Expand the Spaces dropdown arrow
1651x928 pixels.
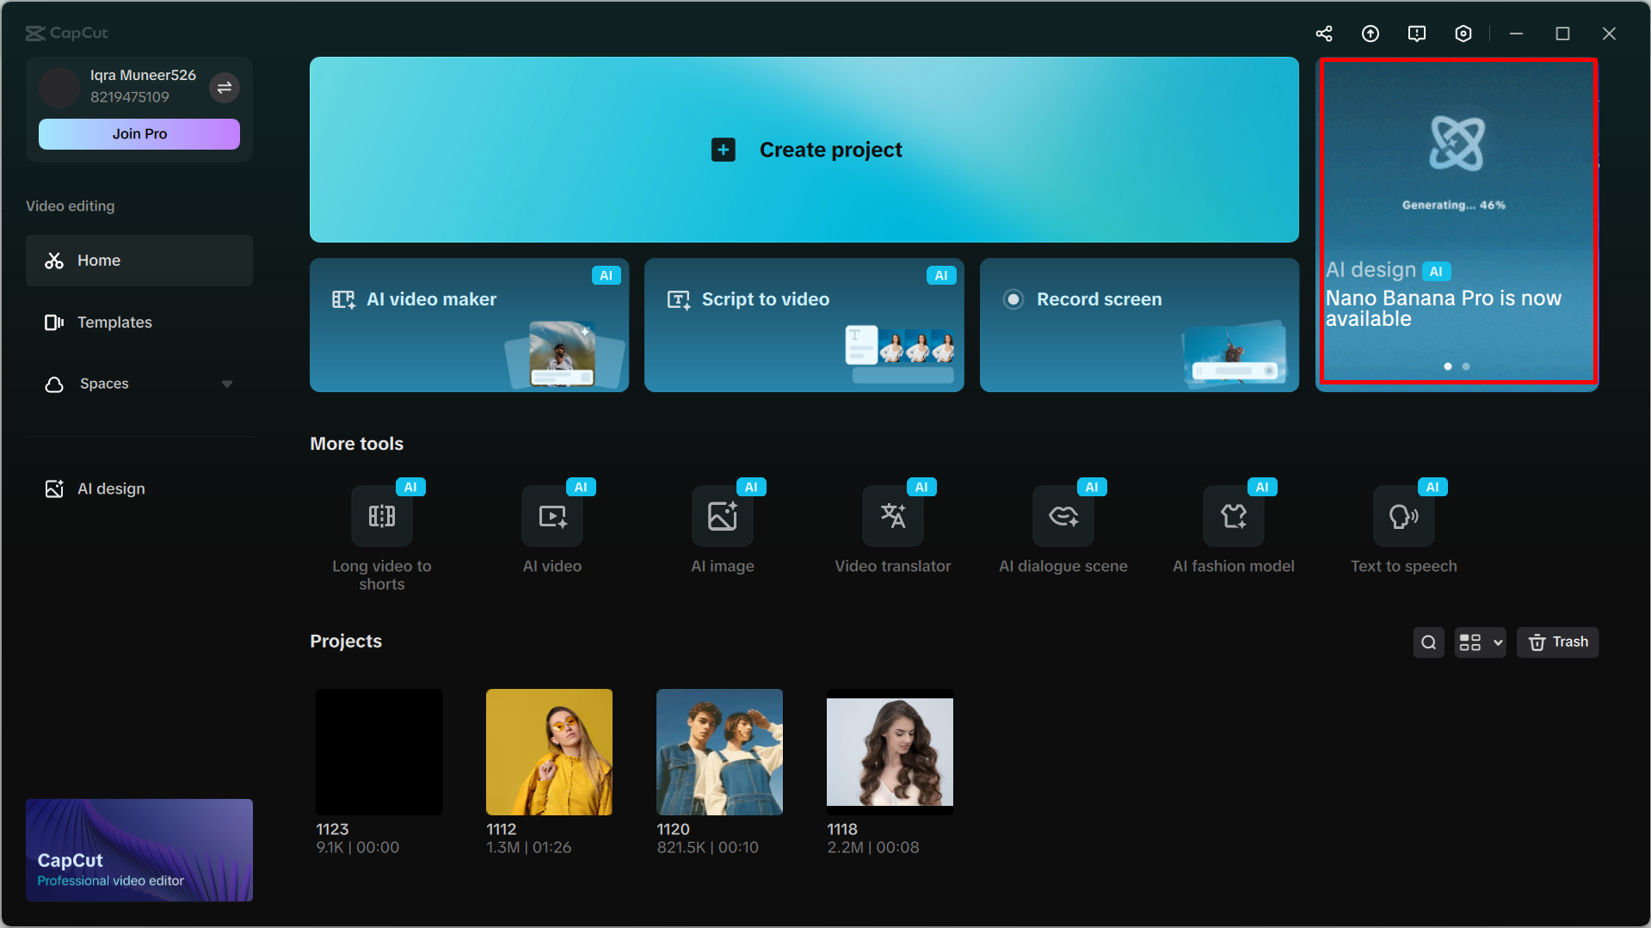tap(227, 384)
